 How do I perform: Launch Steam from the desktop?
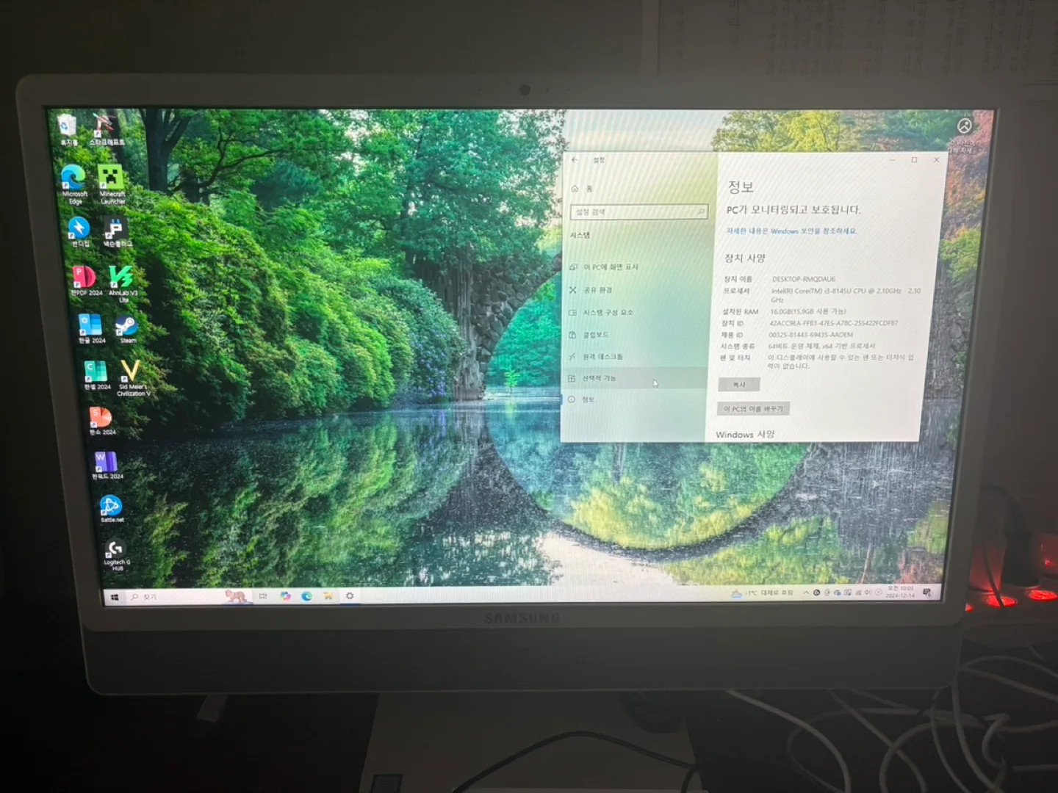click(127, 329)
